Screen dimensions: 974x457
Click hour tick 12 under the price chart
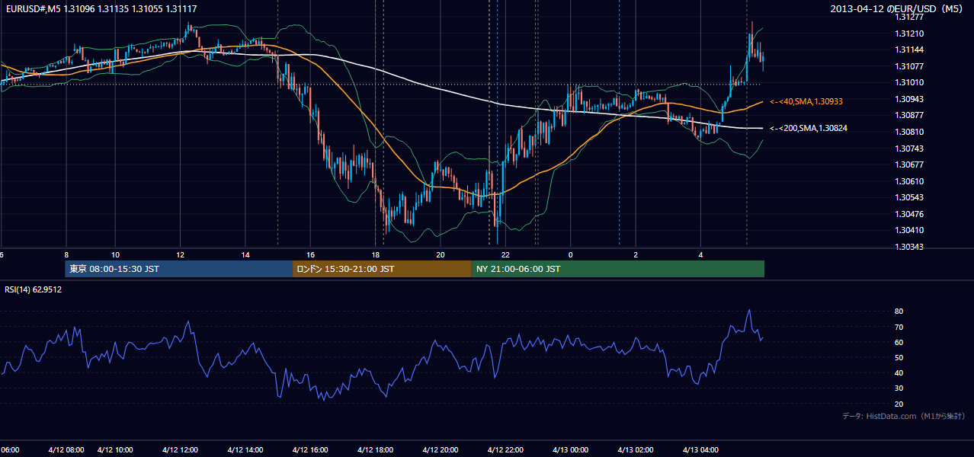tap(180, 254)
